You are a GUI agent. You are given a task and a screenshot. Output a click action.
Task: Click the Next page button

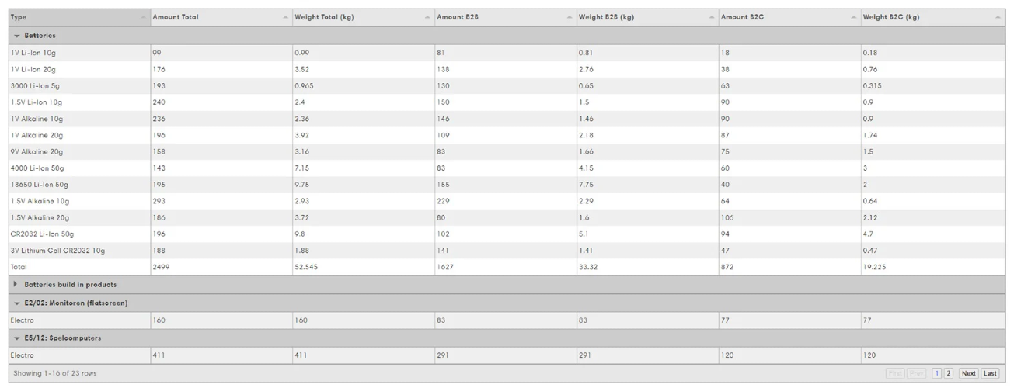(x=968, y=373)
